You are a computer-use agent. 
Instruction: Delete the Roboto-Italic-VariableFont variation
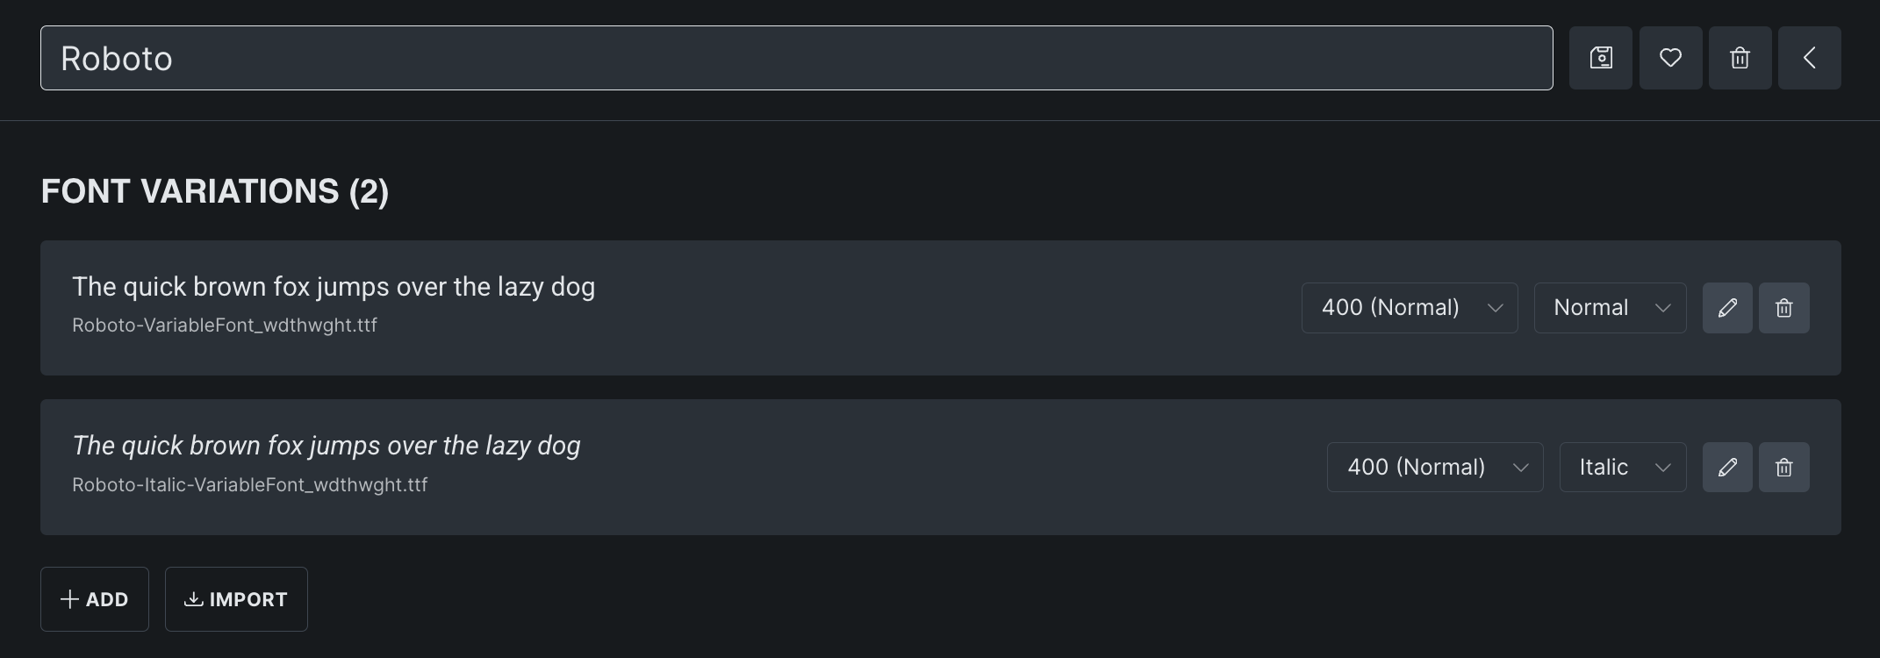click(1783, 468)
